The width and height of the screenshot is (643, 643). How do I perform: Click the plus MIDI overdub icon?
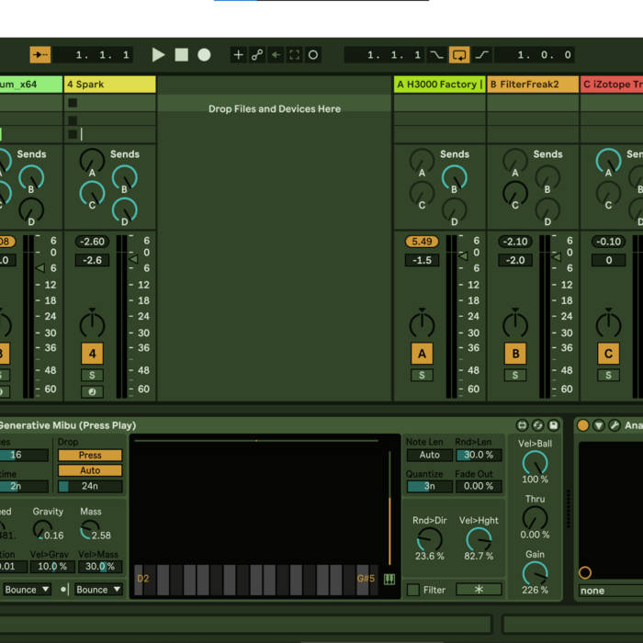coord(238,55)
